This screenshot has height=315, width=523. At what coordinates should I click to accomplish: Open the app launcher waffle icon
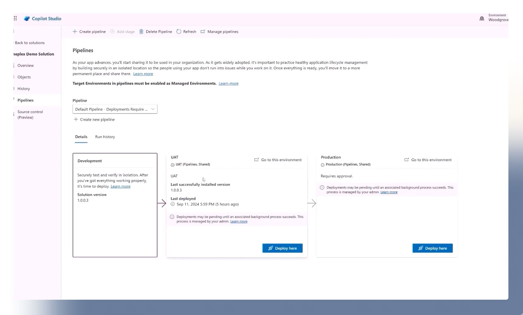pos(15,18)
